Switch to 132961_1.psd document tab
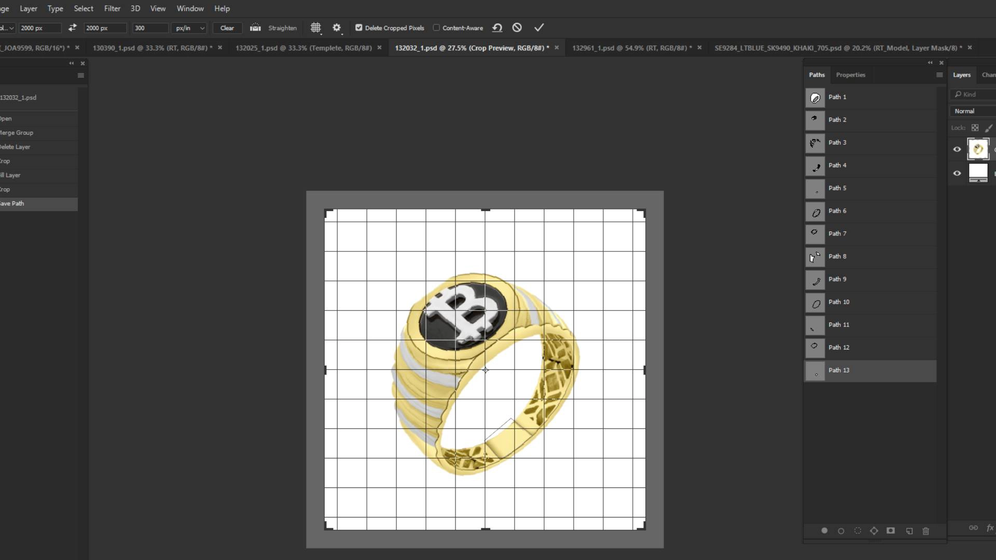This screenshot has width=996, height=560. [x=632, y=48]
